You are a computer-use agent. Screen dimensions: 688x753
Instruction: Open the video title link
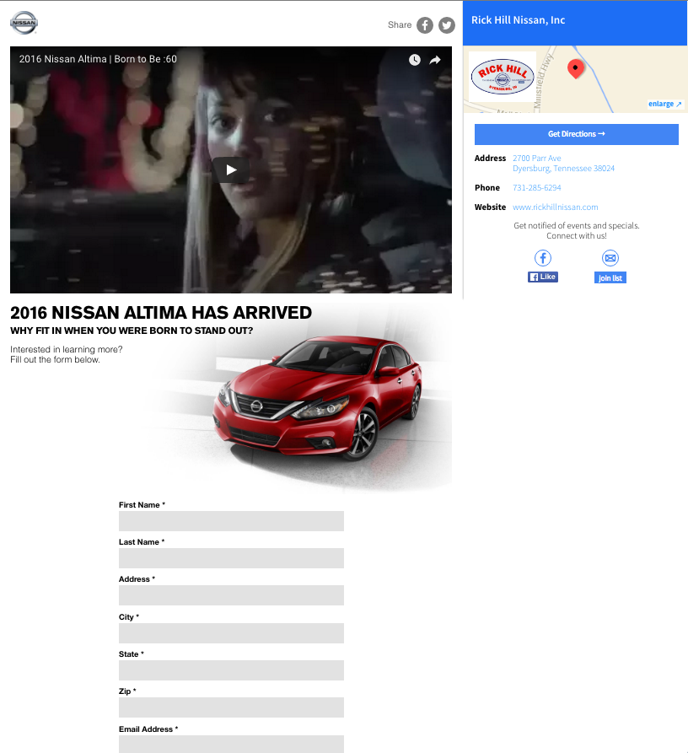(x=98, y=59)
